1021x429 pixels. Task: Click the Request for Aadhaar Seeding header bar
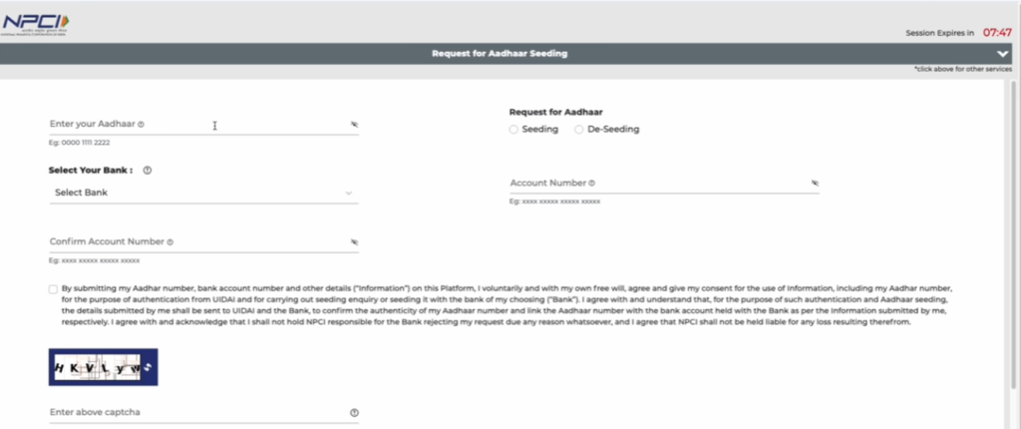tap(506, 54)
